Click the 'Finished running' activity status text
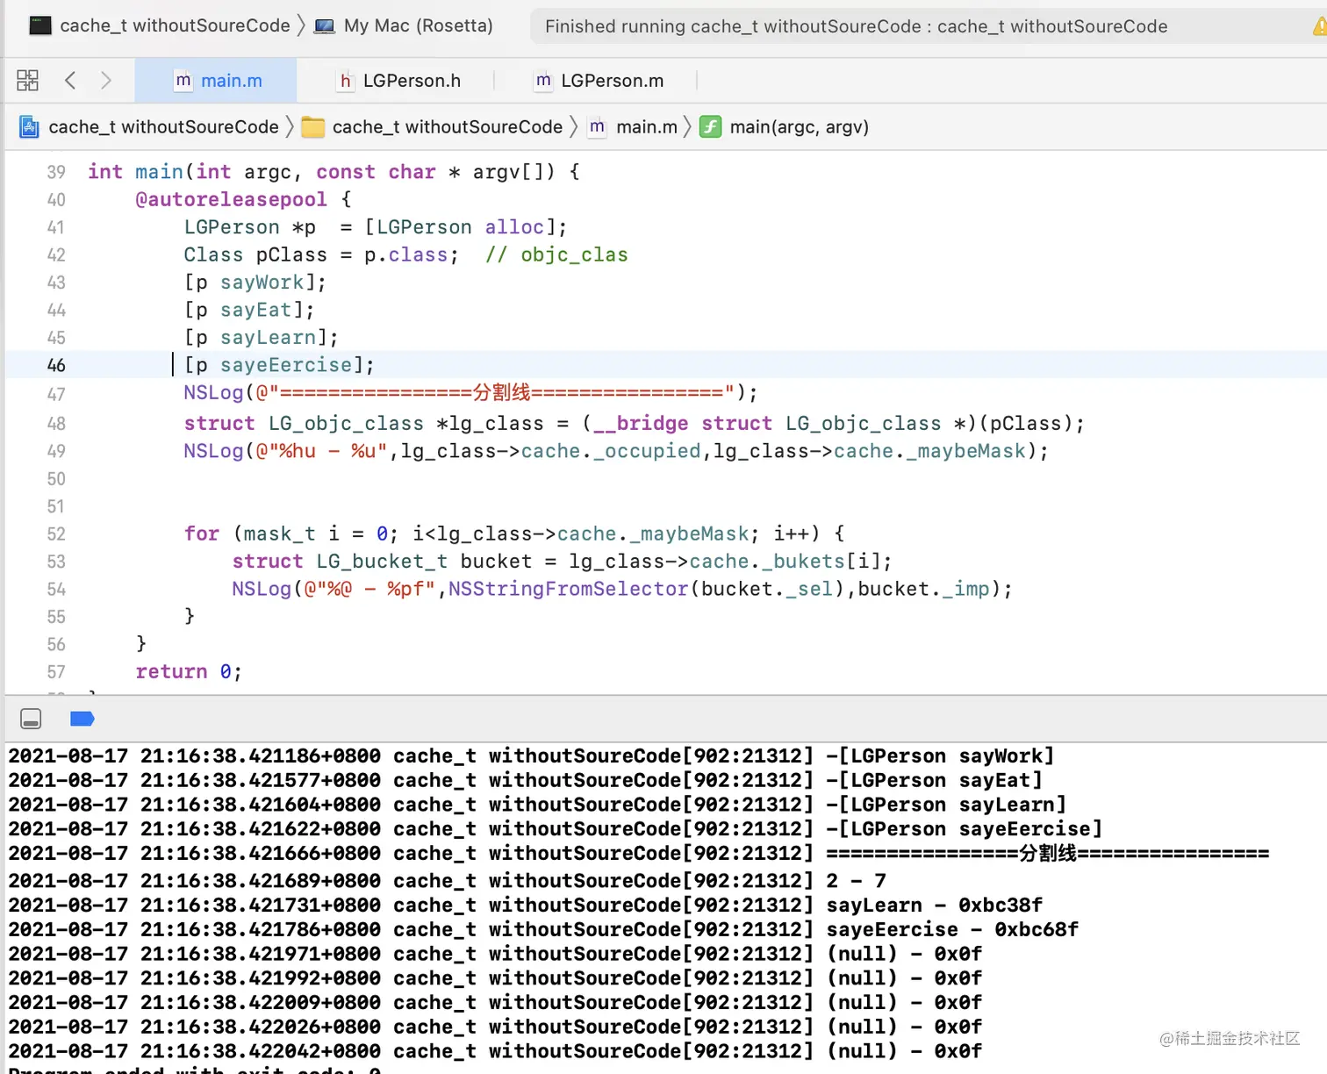This screenshot has height=1074, width=1327. (856, 26)
